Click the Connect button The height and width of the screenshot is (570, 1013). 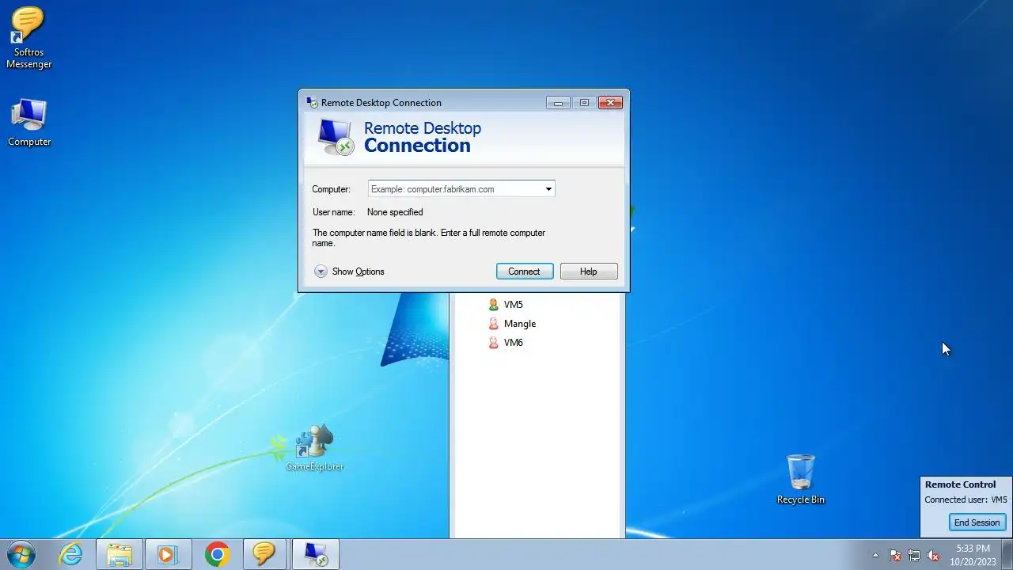click(524, 272)
